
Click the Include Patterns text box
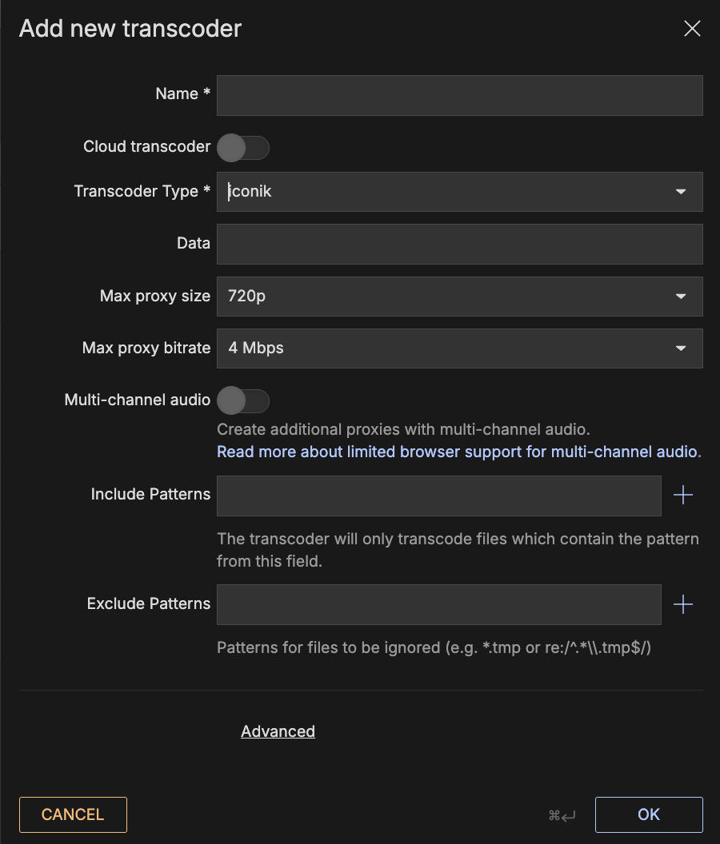coord(438,496)
